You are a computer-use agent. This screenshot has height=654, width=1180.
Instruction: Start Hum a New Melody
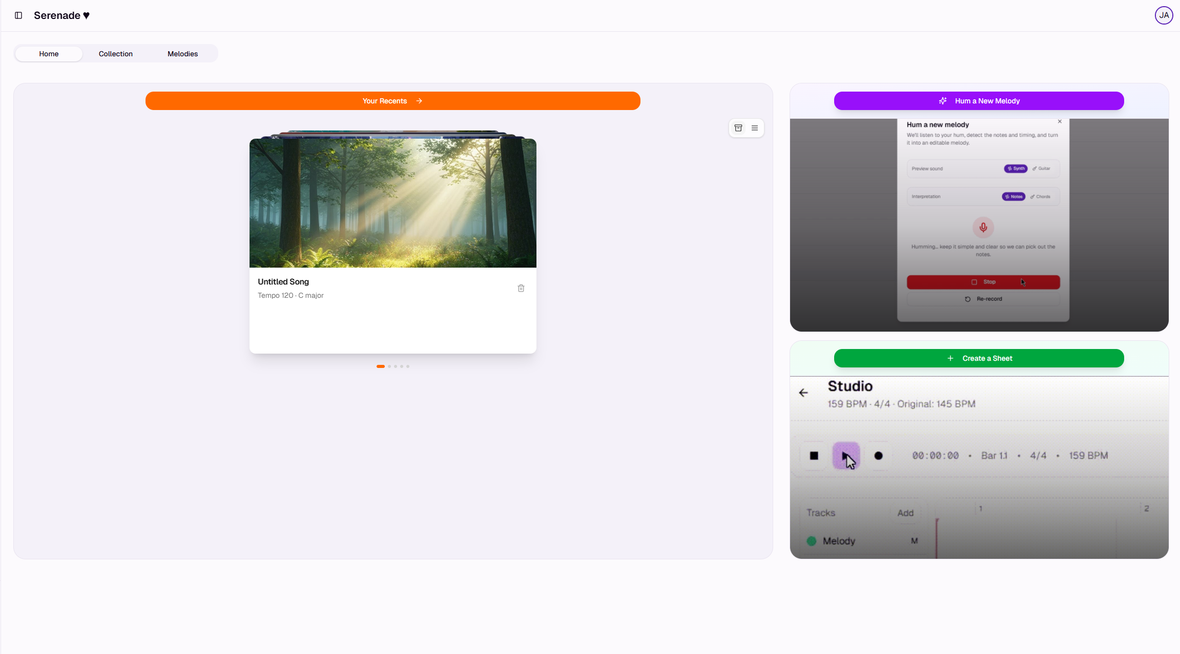(x=987, y=101)
